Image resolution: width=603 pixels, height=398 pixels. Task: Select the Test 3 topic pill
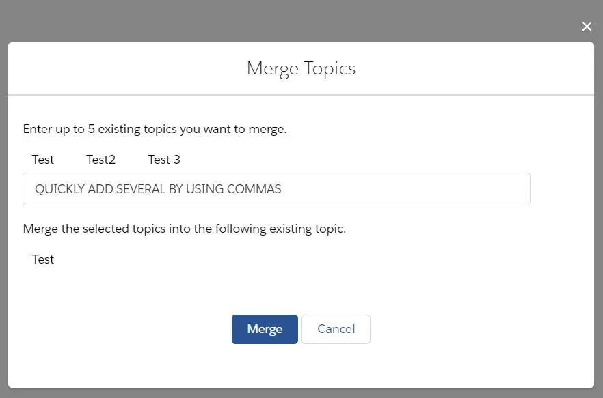tap(164, 160)
